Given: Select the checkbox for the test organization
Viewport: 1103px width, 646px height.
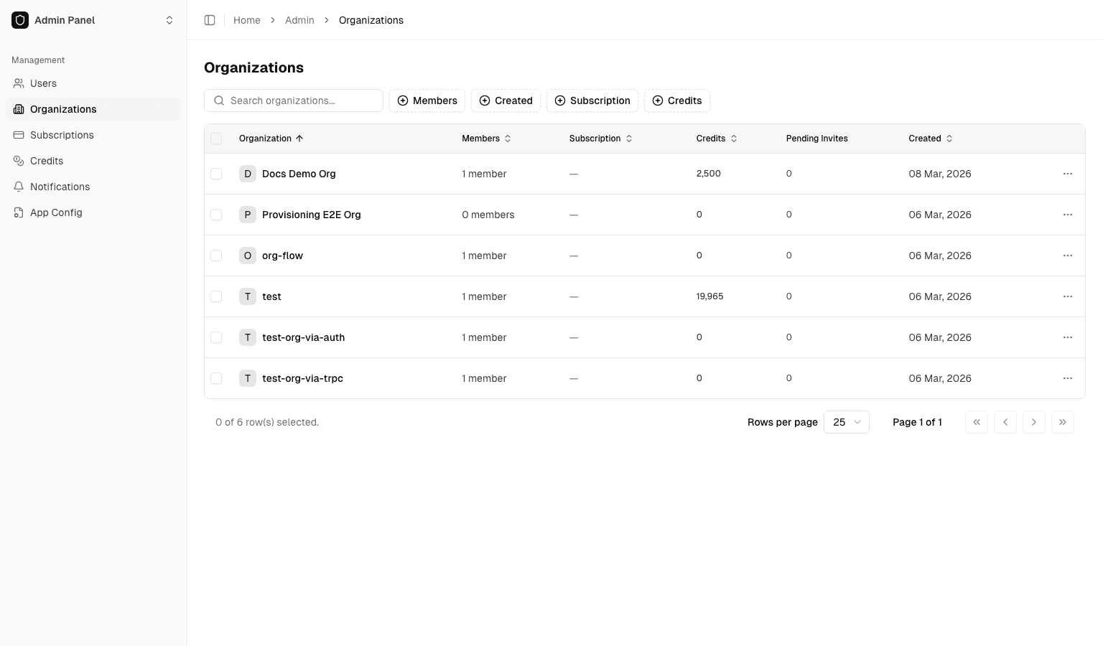Looking at the screenshot, I should click(216, 296).
